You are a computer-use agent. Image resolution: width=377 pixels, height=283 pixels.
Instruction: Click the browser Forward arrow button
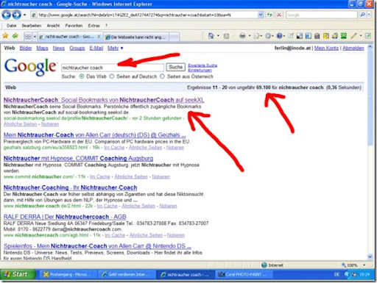(x=16, y=15)
